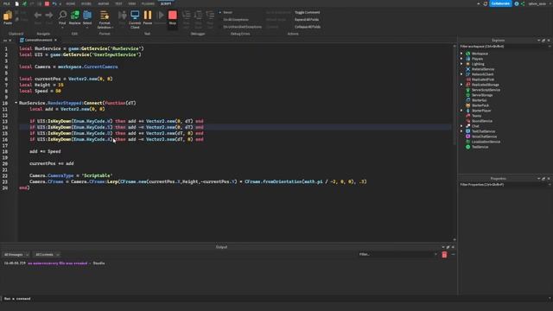Clear output with red trash icon
The height and width of the screenshot is (311, 553).
click(x=444, y=254)
